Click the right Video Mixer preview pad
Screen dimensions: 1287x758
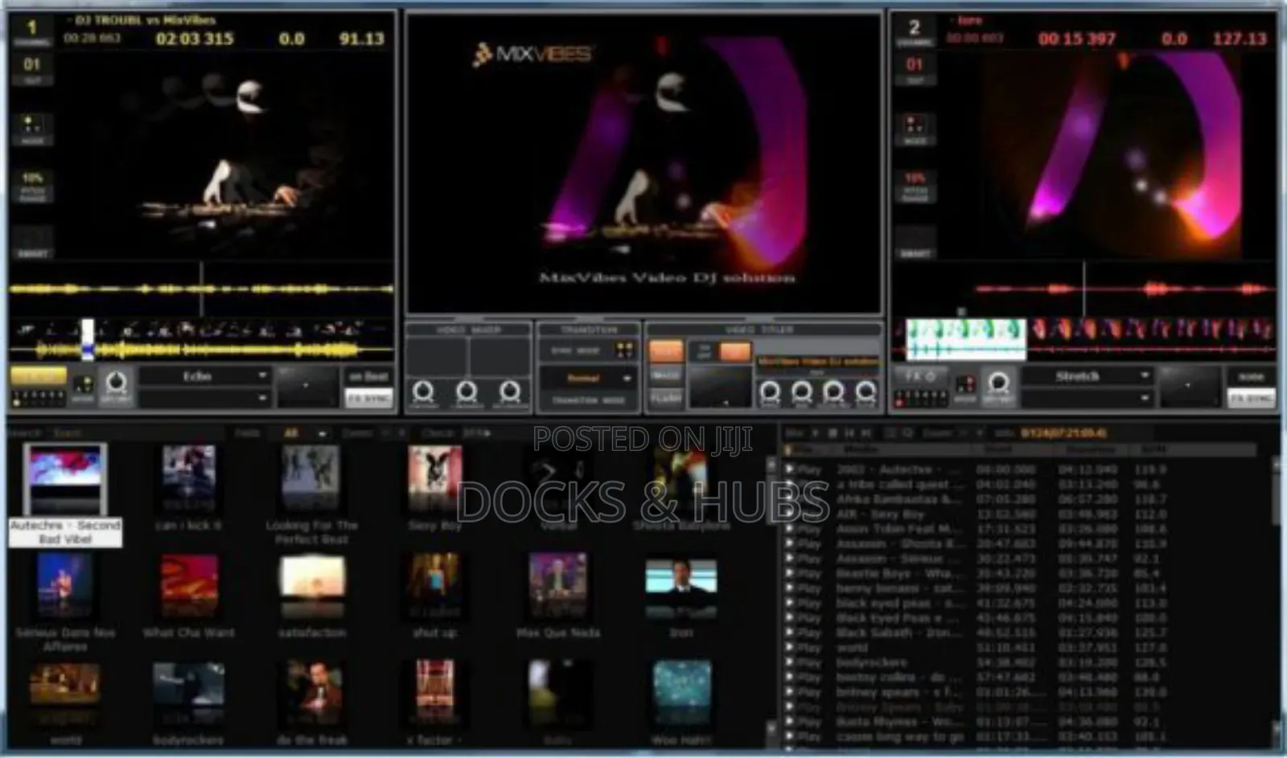(x=499, y=357)
